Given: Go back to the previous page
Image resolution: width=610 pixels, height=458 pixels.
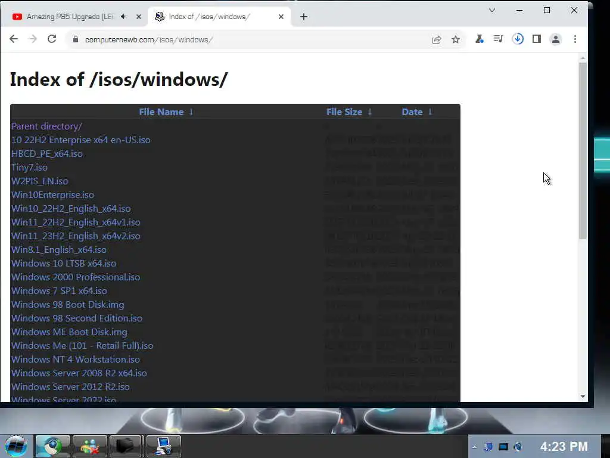Looking at the screenshot, I should pos(14,39).
